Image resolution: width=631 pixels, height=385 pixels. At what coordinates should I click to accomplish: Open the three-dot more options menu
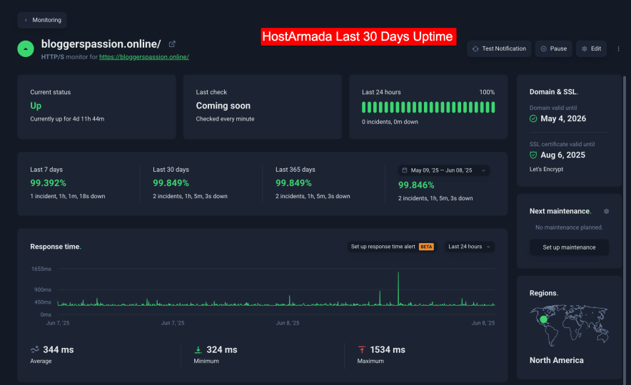click(619, 48)
